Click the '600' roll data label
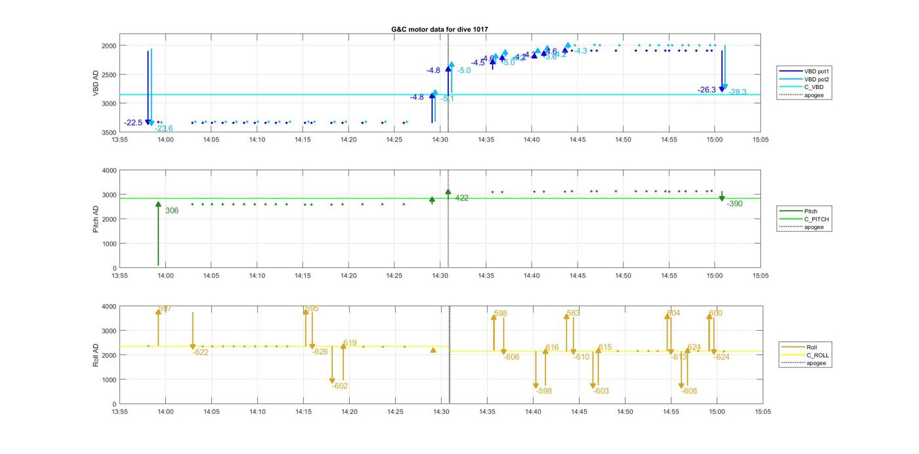Image resolution: width=919 pixels, height=454 pixels. point(716,314)
